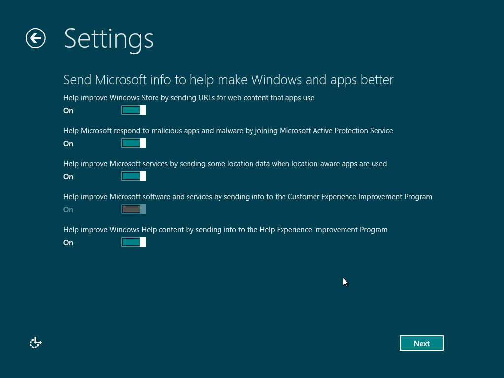Switch off Help Experience Improvement Program toggle
Viewport: 504px width, 378px height.
tap(133, 242)
